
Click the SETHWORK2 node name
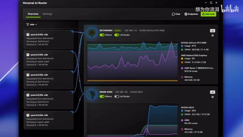[x=106, y=30]
